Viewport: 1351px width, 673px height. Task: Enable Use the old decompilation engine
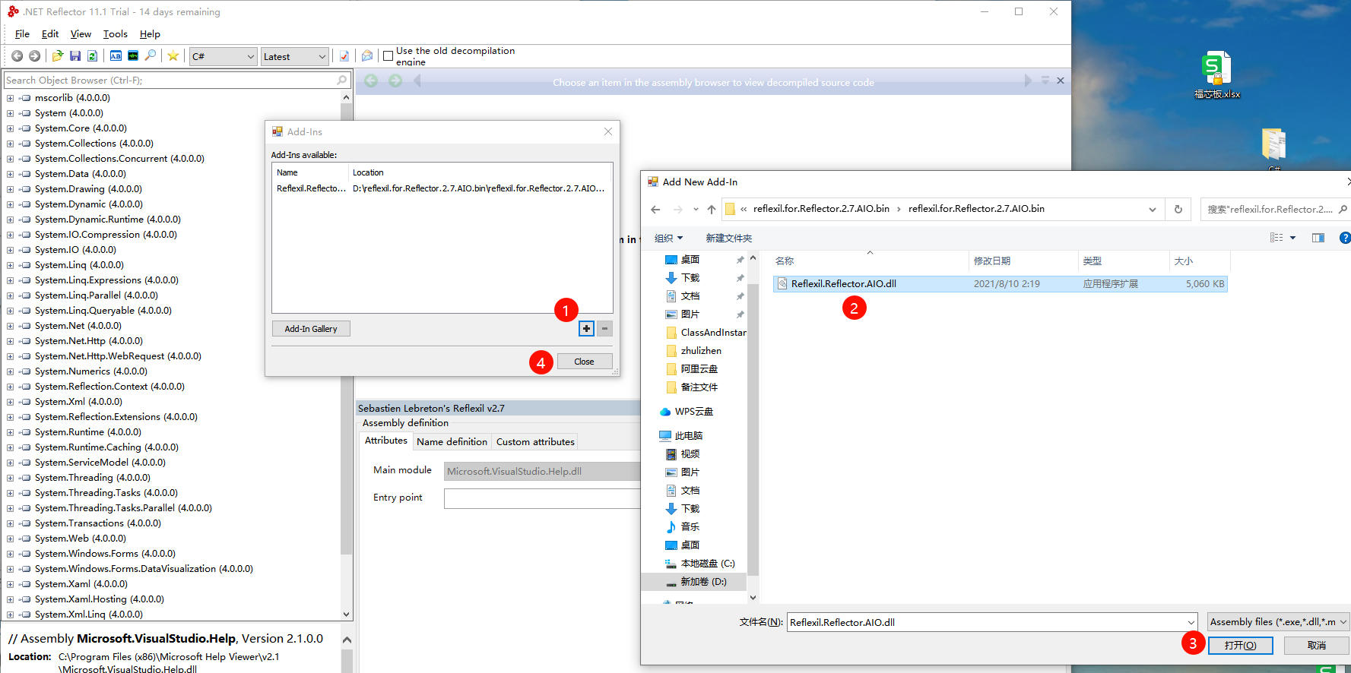388,56
